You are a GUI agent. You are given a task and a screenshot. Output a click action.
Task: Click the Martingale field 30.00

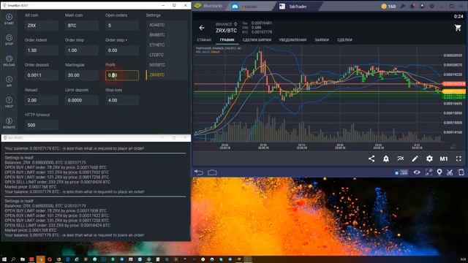[x=81, y=75]
